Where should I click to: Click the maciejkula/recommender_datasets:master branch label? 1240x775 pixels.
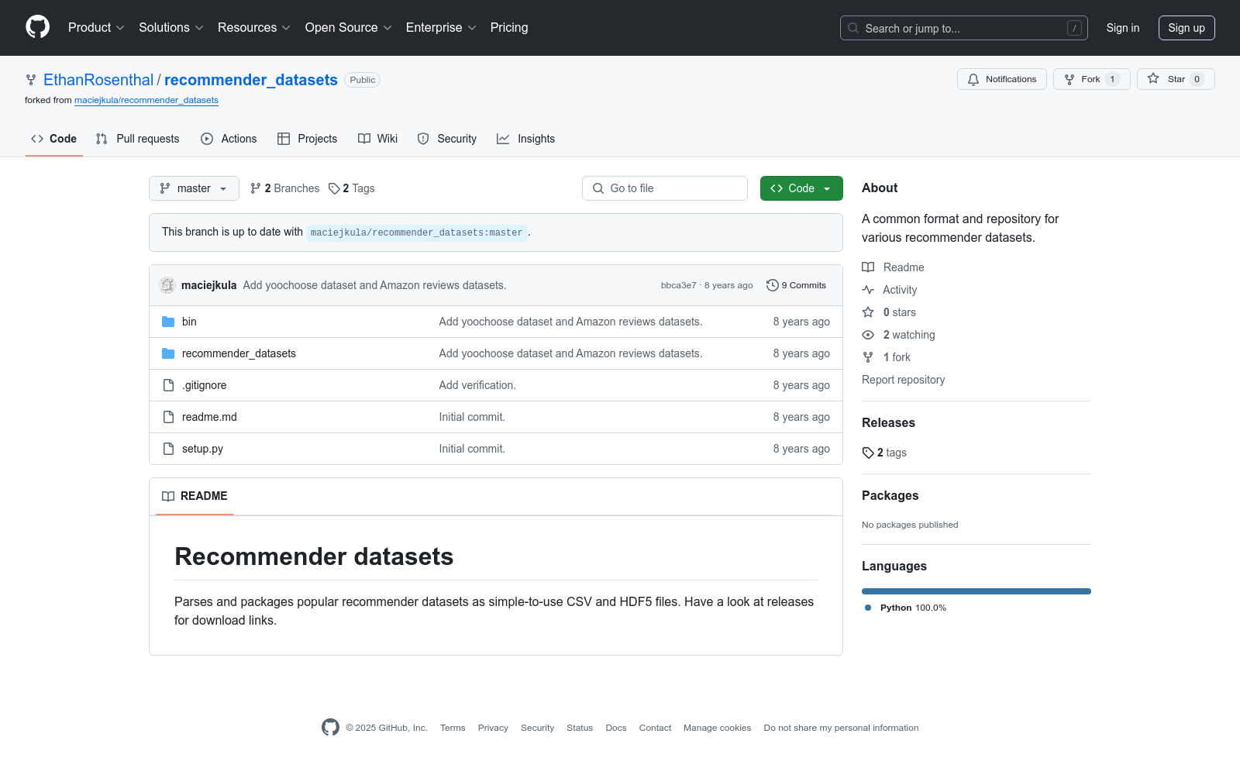click(417, 232)
